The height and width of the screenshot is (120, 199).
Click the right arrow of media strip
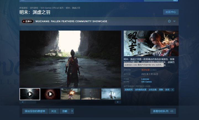click(x=118, y=102)
